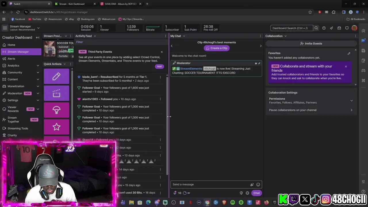Expand the Layout: Recommended dropdown

pos(38,28)
